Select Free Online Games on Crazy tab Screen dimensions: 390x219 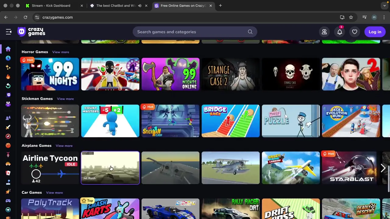[183, 5]
